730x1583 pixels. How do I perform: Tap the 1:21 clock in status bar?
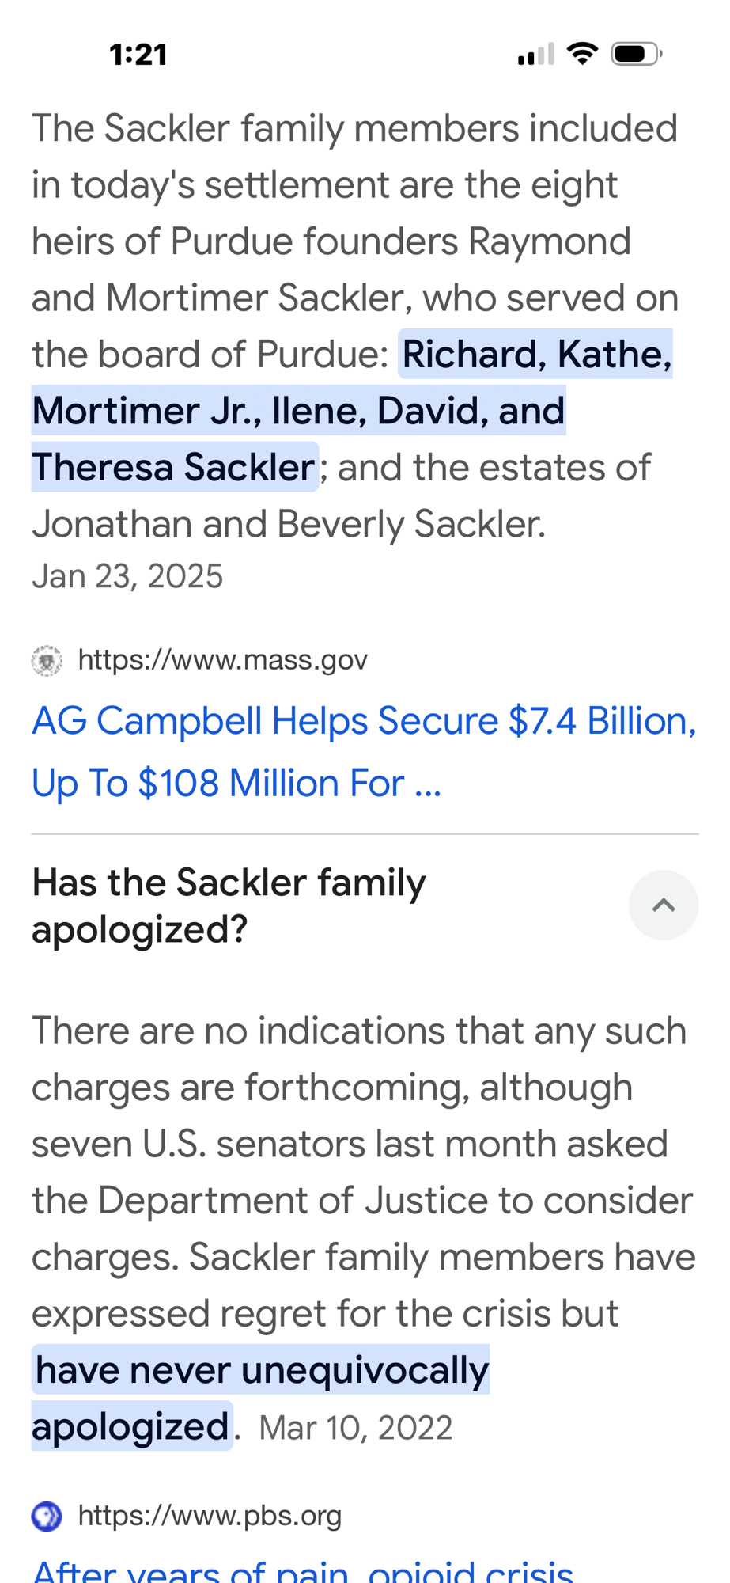tap(138, 55)
